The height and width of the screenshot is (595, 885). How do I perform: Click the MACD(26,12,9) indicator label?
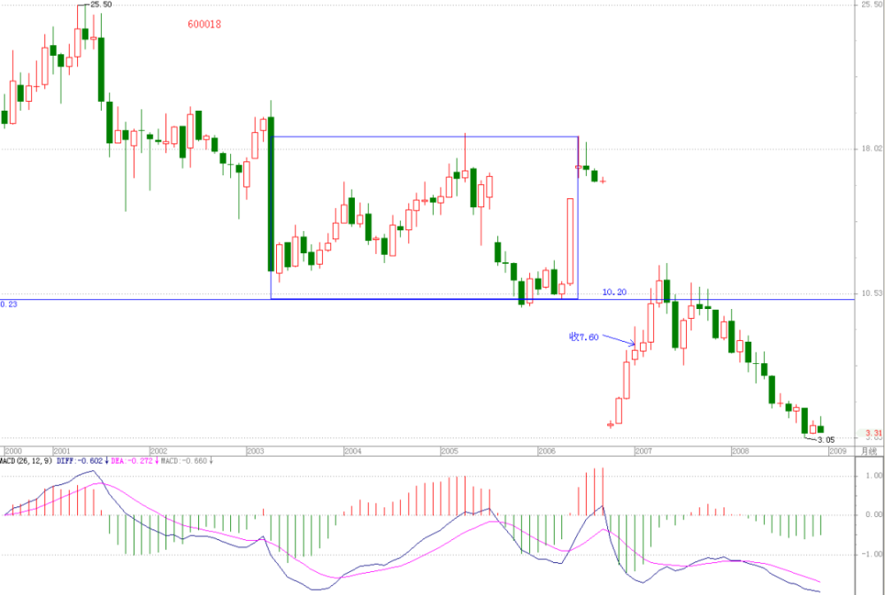tap(26, 461)
